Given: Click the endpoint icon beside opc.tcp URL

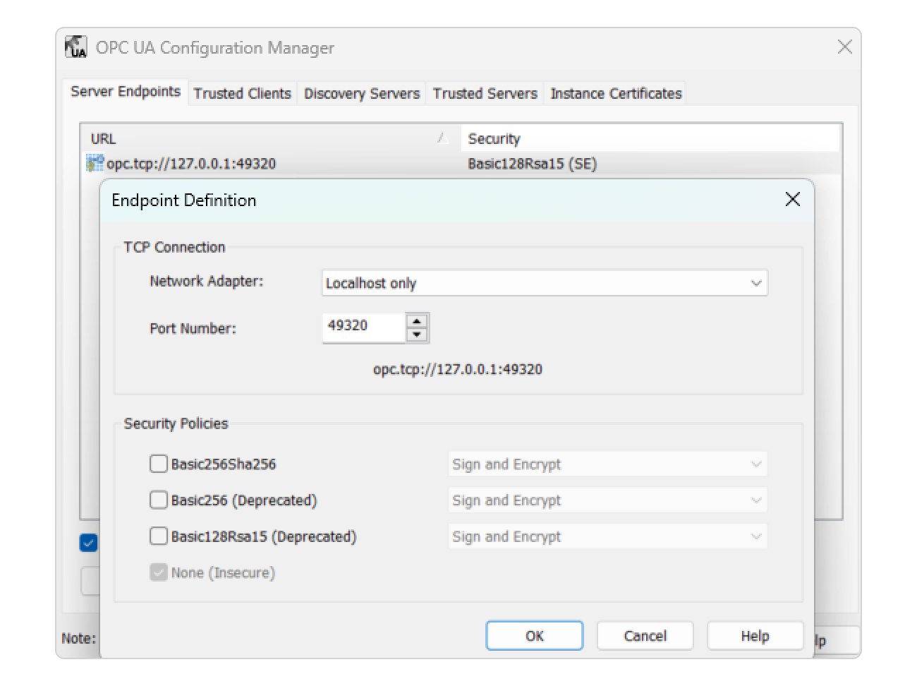Looking at the screenshot, I should (x=95, y=164).
